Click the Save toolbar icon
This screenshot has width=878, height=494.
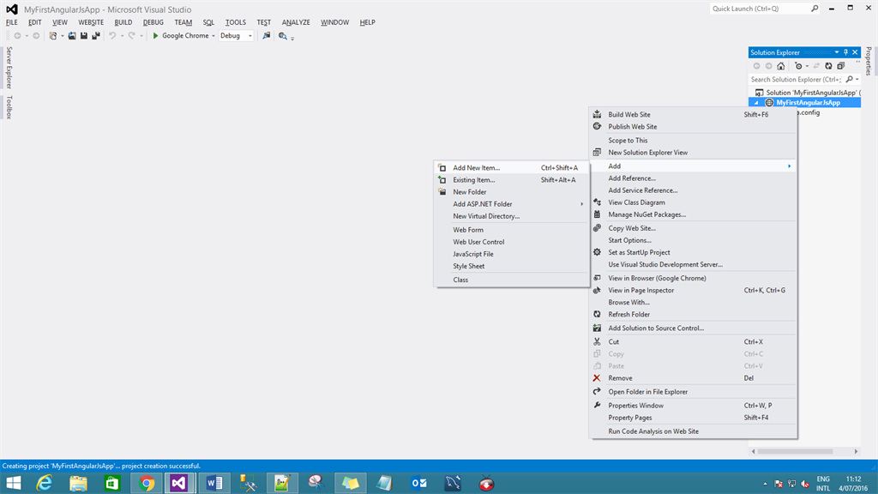[84, 36]
